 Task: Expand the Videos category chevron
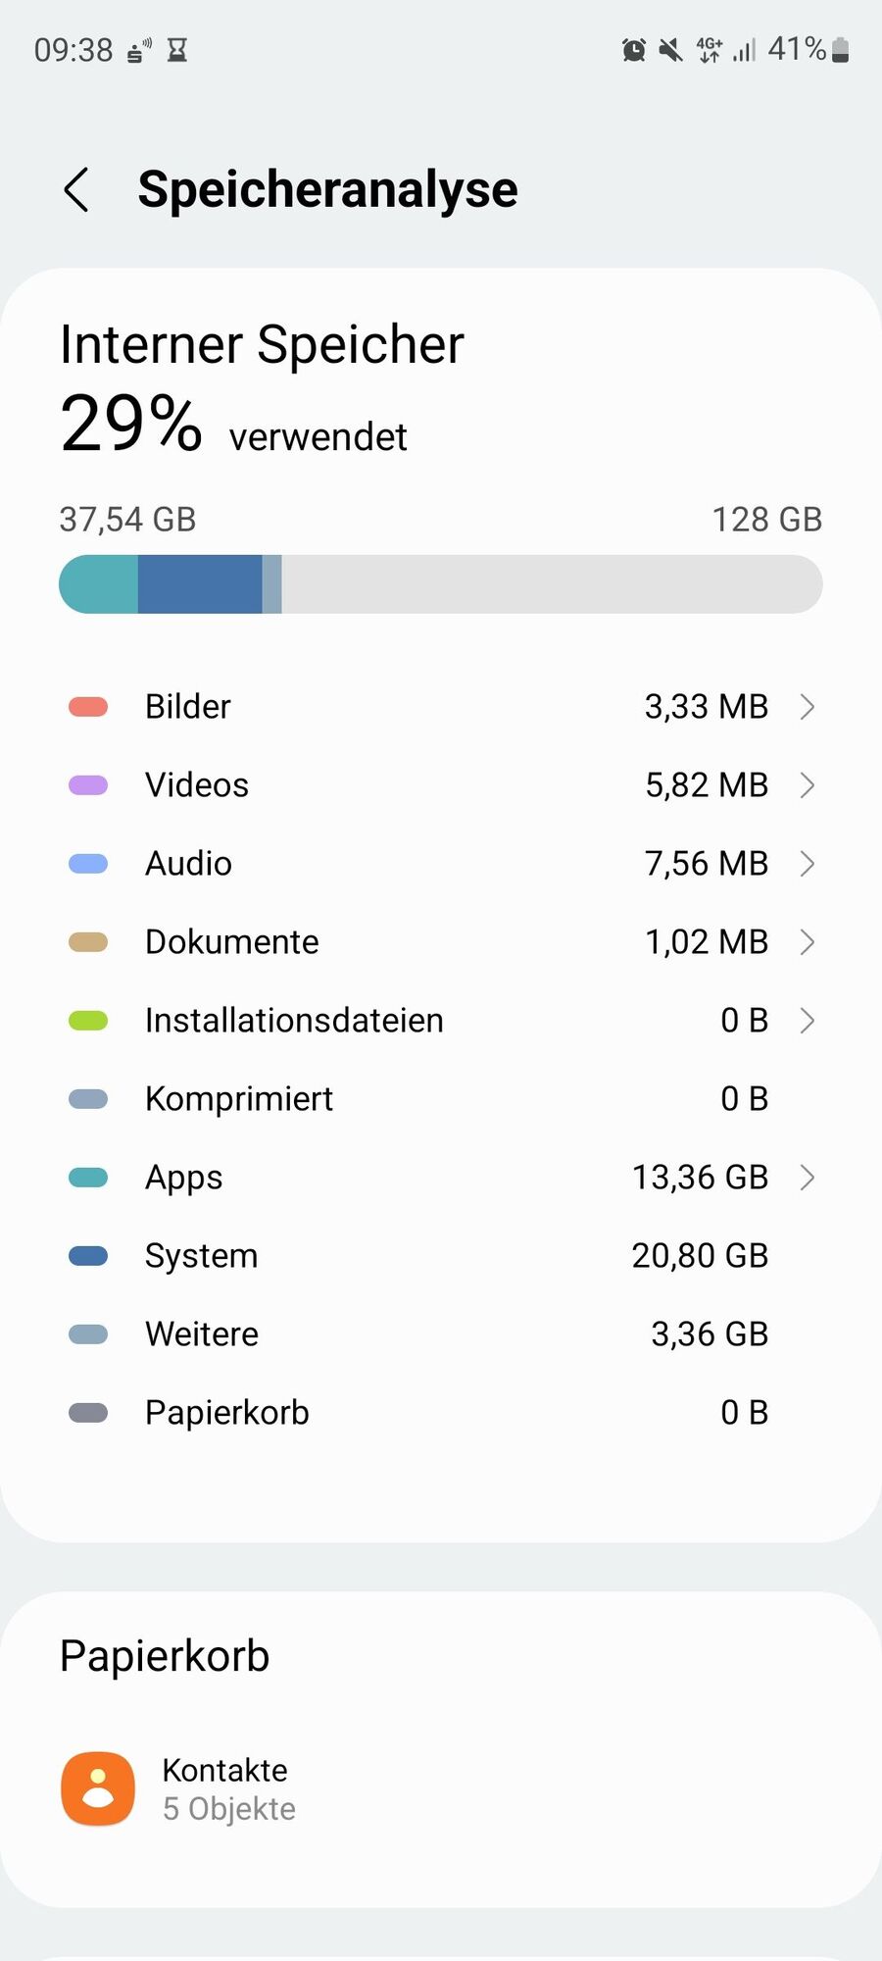click(x=807, y=785)
